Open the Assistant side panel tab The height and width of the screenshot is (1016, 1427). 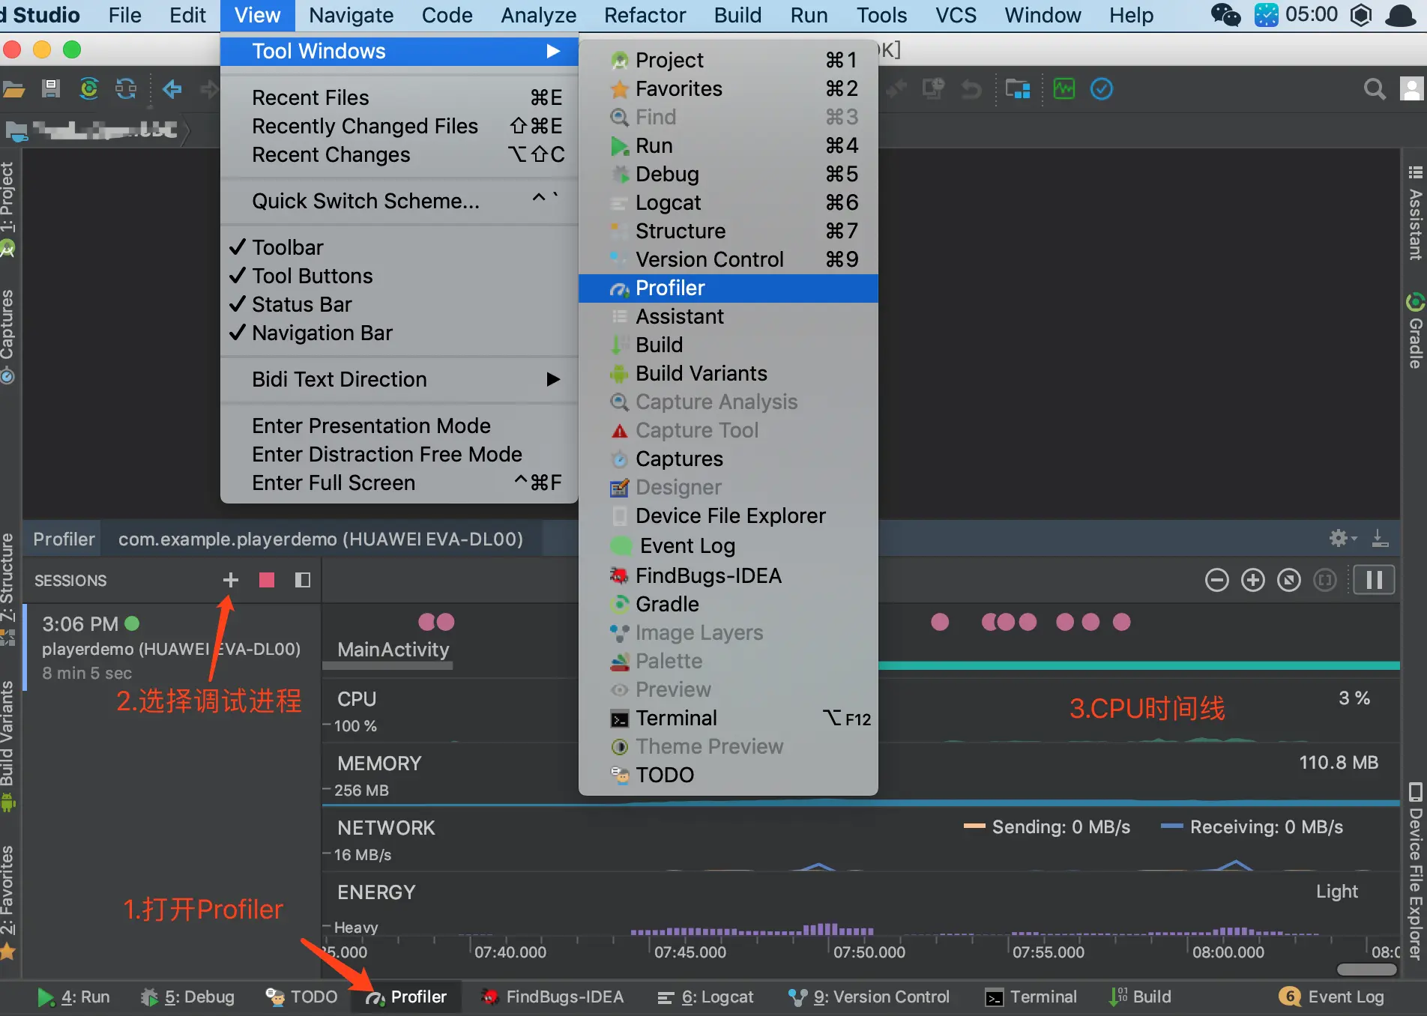1415,213
